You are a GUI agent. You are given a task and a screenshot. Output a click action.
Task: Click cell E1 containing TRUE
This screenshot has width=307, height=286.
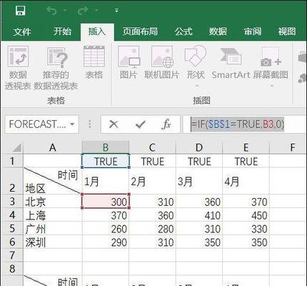click(x=246, y=161)
